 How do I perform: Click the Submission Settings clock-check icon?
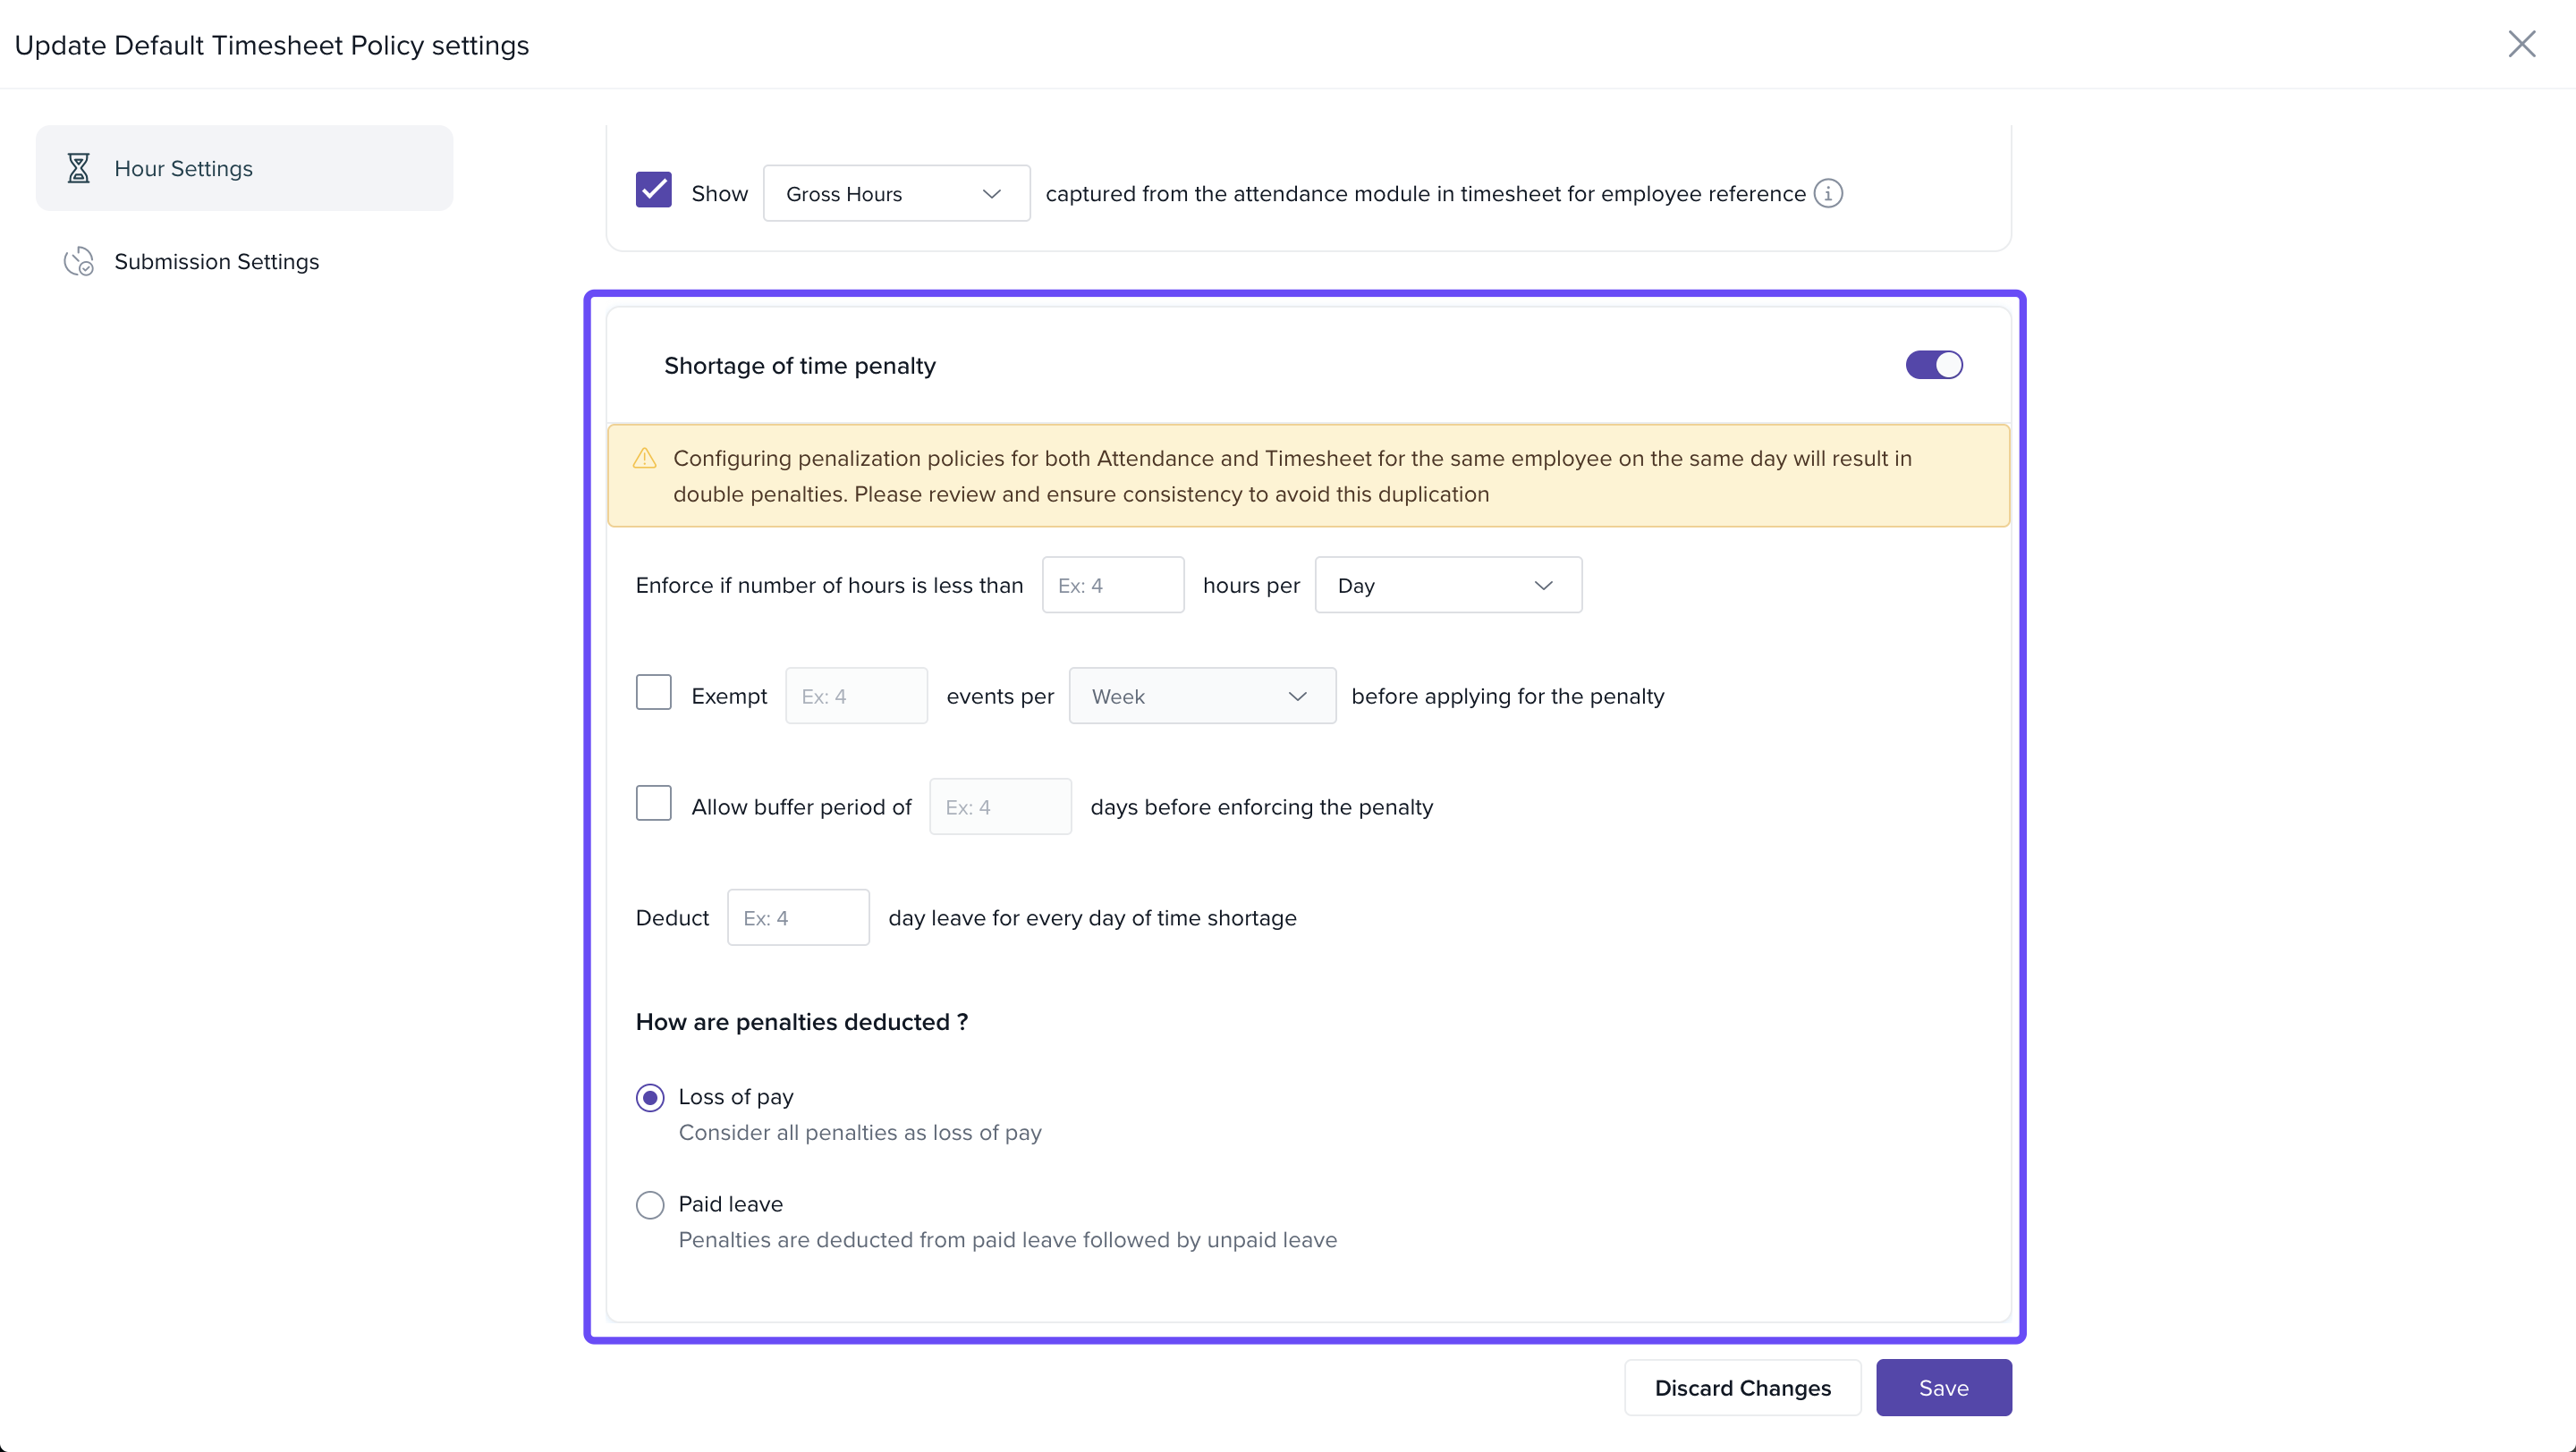click(78, 262)
